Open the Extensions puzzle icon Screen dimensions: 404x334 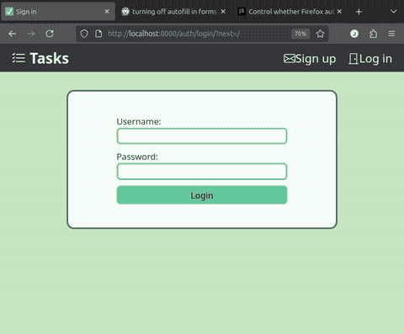point(373,34)
